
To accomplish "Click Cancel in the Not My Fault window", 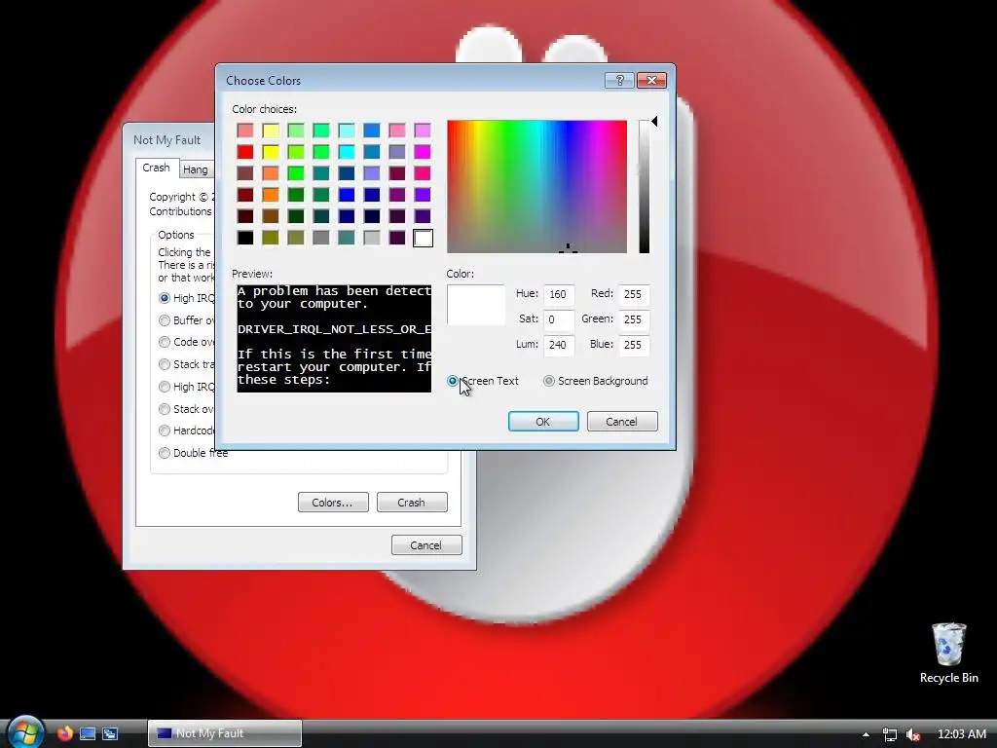I will 426,545.
